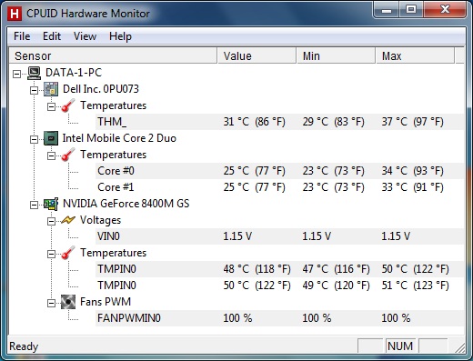Click the Max column header
The height and width of the screenshot is (361, 473).
[x=416, y=55]
